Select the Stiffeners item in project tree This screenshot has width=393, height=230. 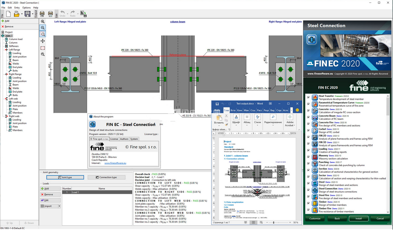(x=14, y=46)
